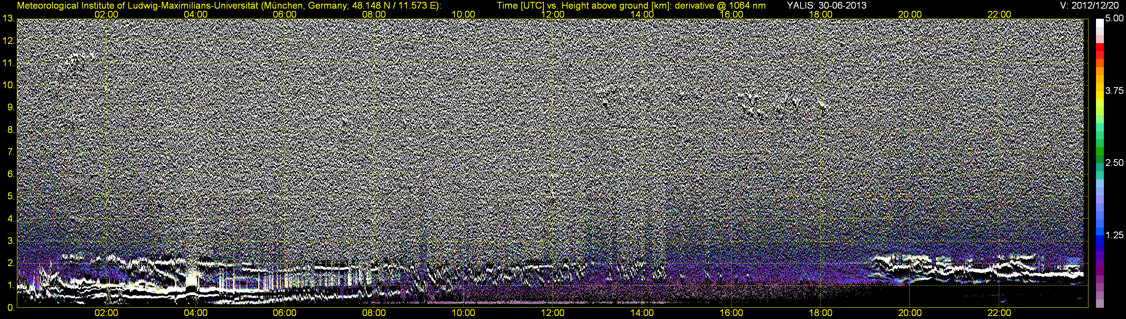Click the height label '1.' on the vertical axis

tap(11, 285)
